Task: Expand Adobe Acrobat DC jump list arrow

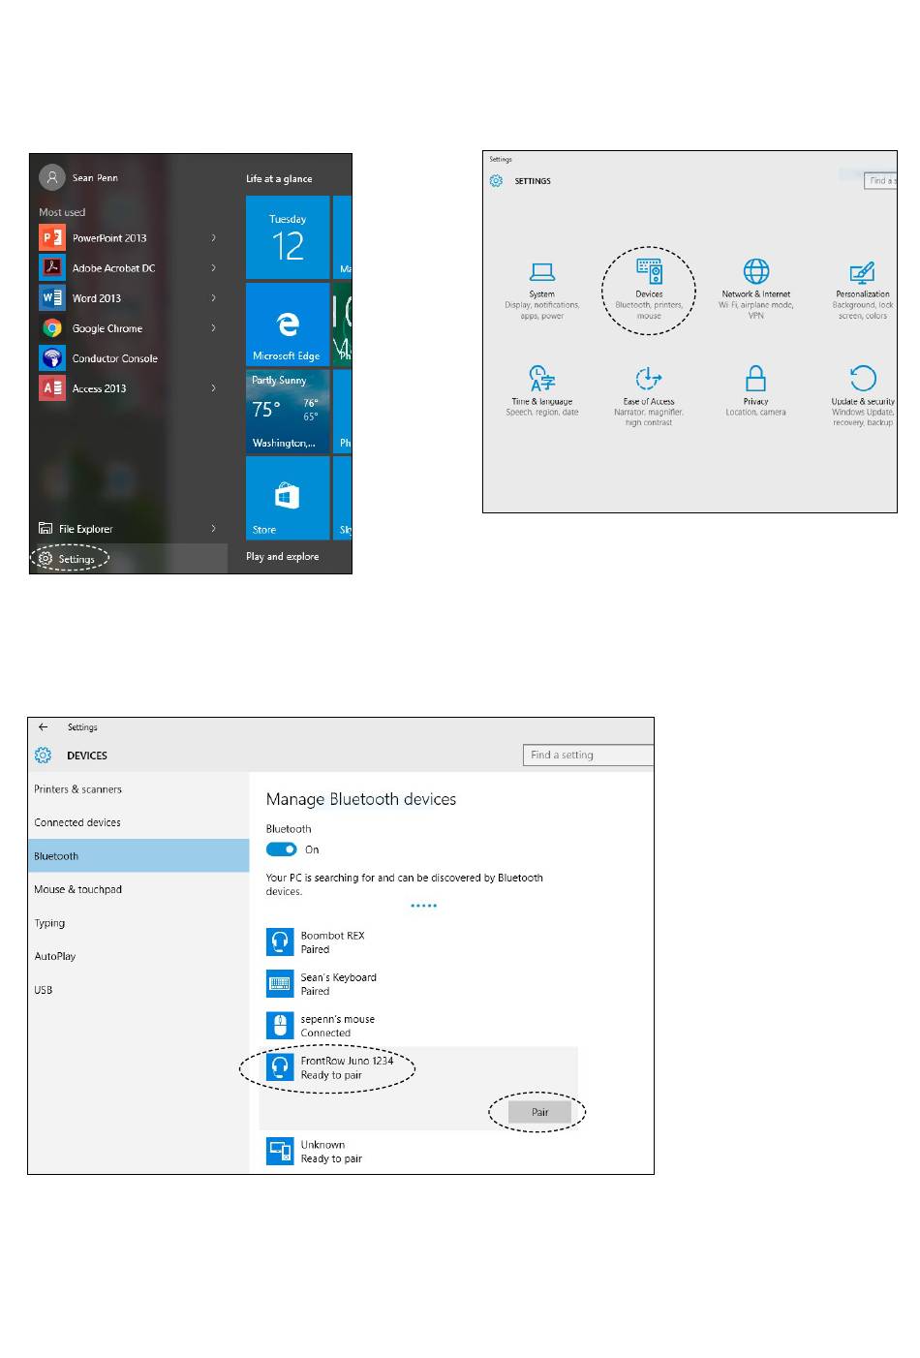Action: coord(213,267)
